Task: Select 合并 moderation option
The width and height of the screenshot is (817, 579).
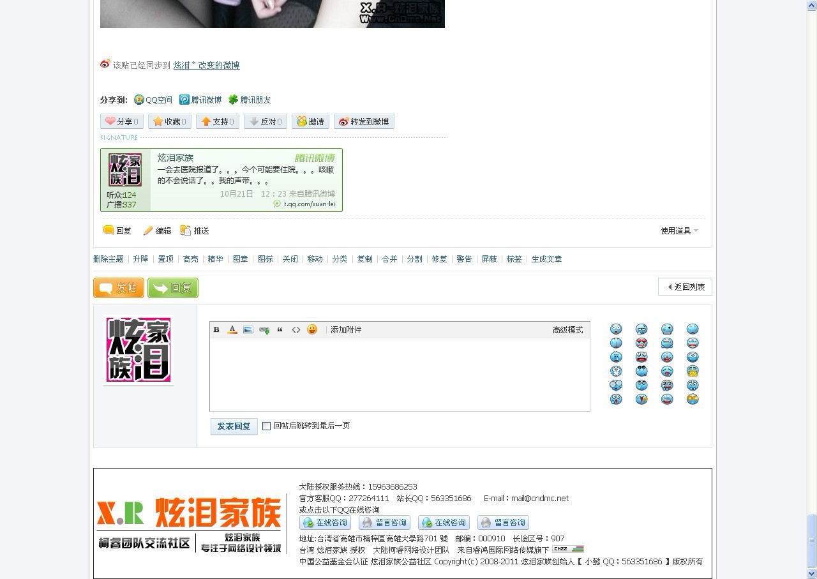Action: pyautogui.click(x=389, y=259)
